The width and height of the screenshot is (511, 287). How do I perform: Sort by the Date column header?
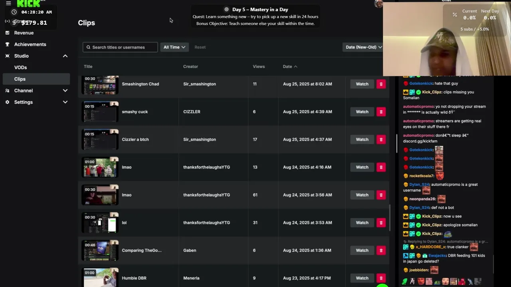(290, 67)
